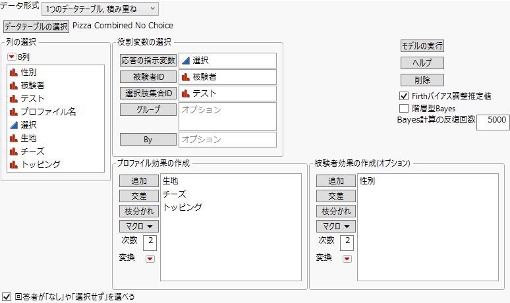This screenshot has width=510, height=303.
Task: Click the 被験者 nominal icon in column list
Action: 13,85
